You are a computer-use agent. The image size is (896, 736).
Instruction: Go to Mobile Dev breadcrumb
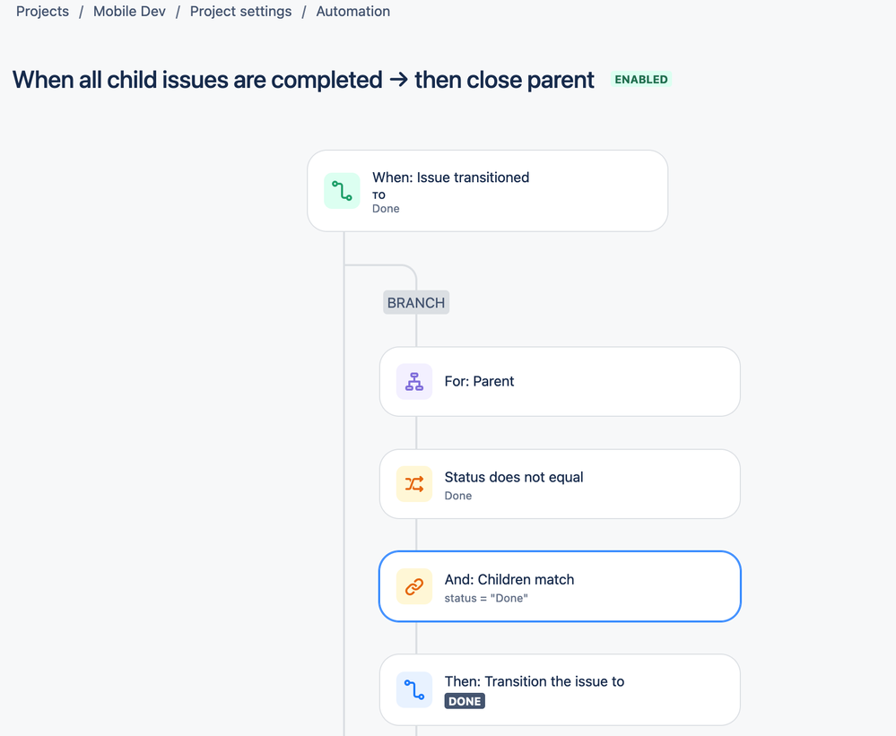tap(129, 12)
